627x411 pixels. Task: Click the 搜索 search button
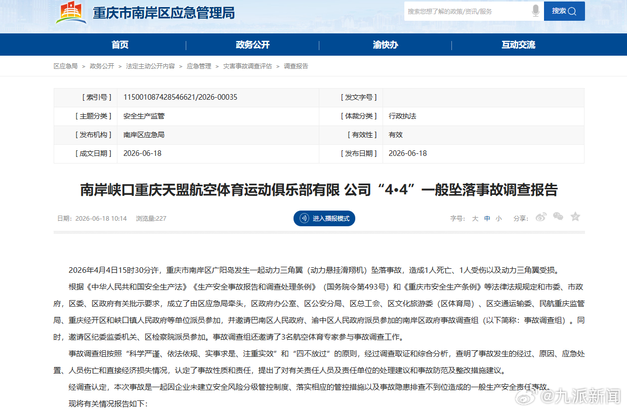click(564, 11)
